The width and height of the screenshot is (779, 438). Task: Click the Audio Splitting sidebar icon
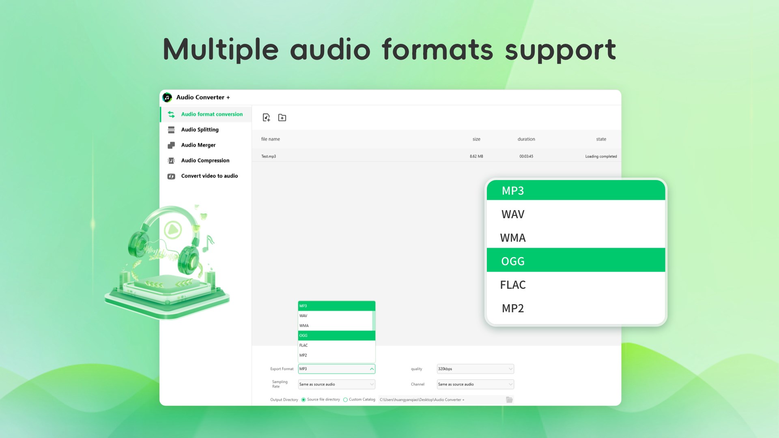(x=171, y=130)
